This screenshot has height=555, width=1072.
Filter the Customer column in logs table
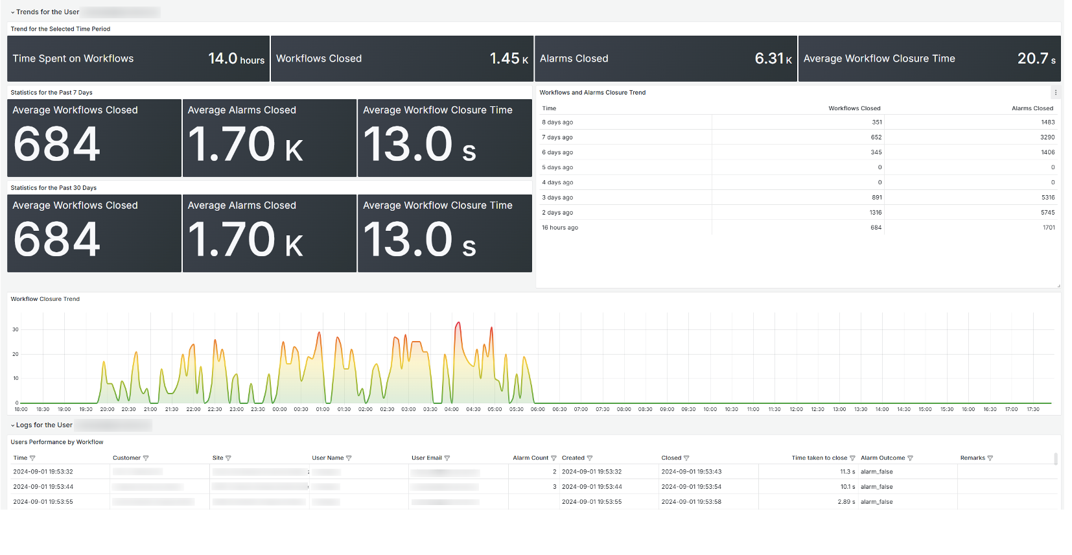[146, 458]
